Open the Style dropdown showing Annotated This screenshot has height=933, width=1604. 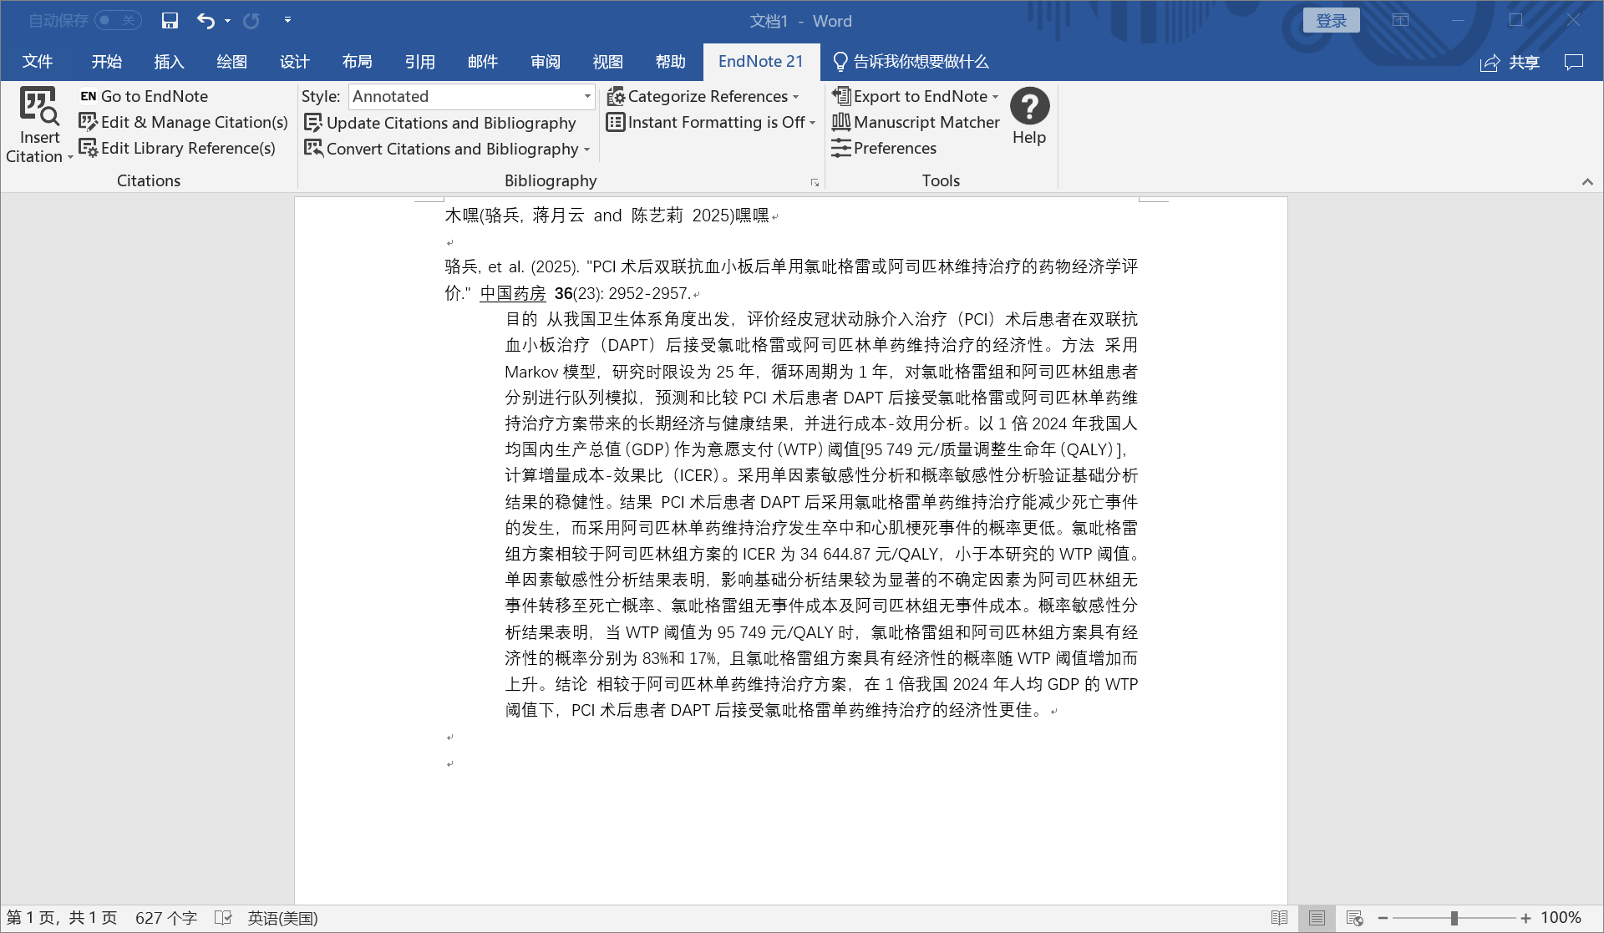[x=587, y=96]
